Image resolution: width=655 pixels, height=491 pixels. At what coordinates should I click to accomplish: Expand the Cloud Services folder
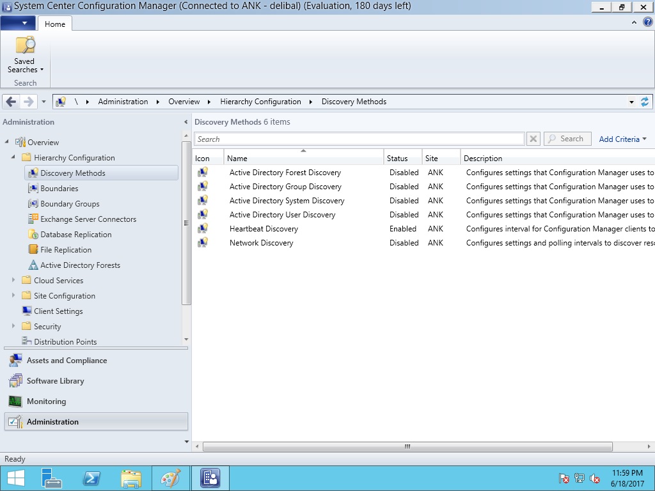pyautogui.click(x=13, y=280)
